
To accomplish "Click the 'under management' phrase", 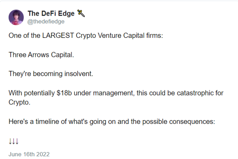I will (x=104, y=93).
